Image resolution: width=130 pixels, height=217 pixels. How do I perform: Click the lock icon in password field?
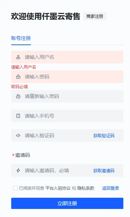click(x=18, y=77)
